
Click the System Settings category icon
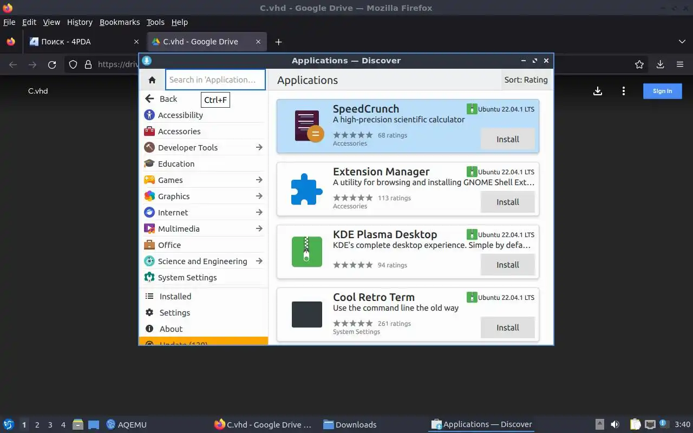pyautogui.click(x=149, y=277)
